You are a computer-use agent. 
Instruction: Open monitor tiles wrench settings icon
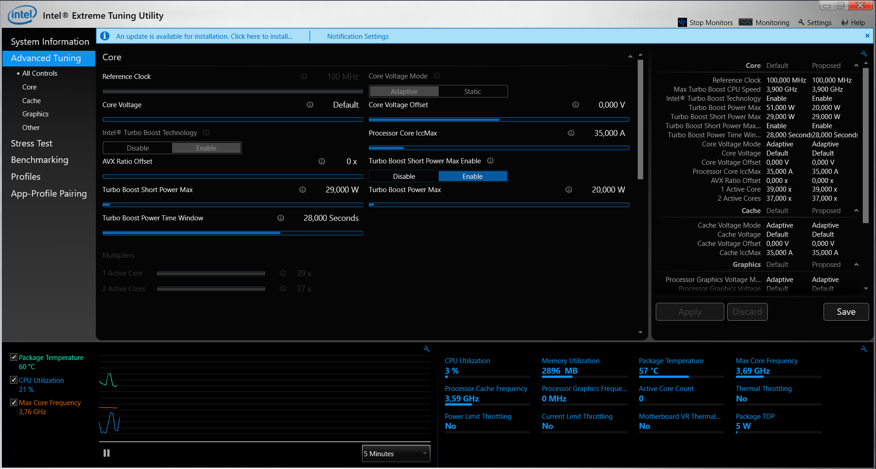click(x=864, y=349)
